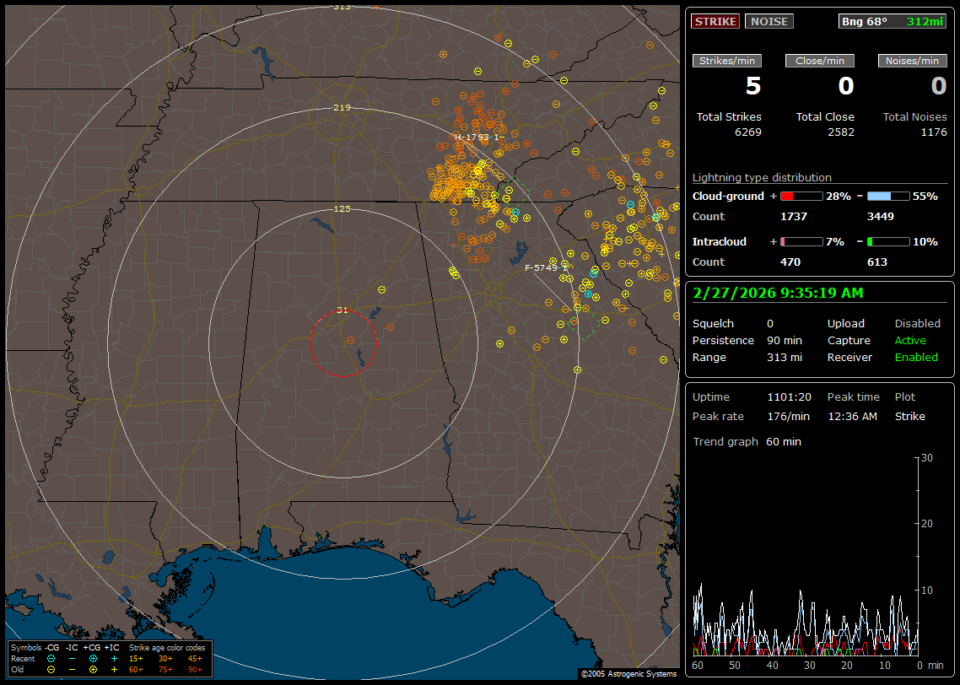Viewport: 960px width, 685px height.
Task: Click the Old +CG yellow legend symbol
Action: click(93, 669)
